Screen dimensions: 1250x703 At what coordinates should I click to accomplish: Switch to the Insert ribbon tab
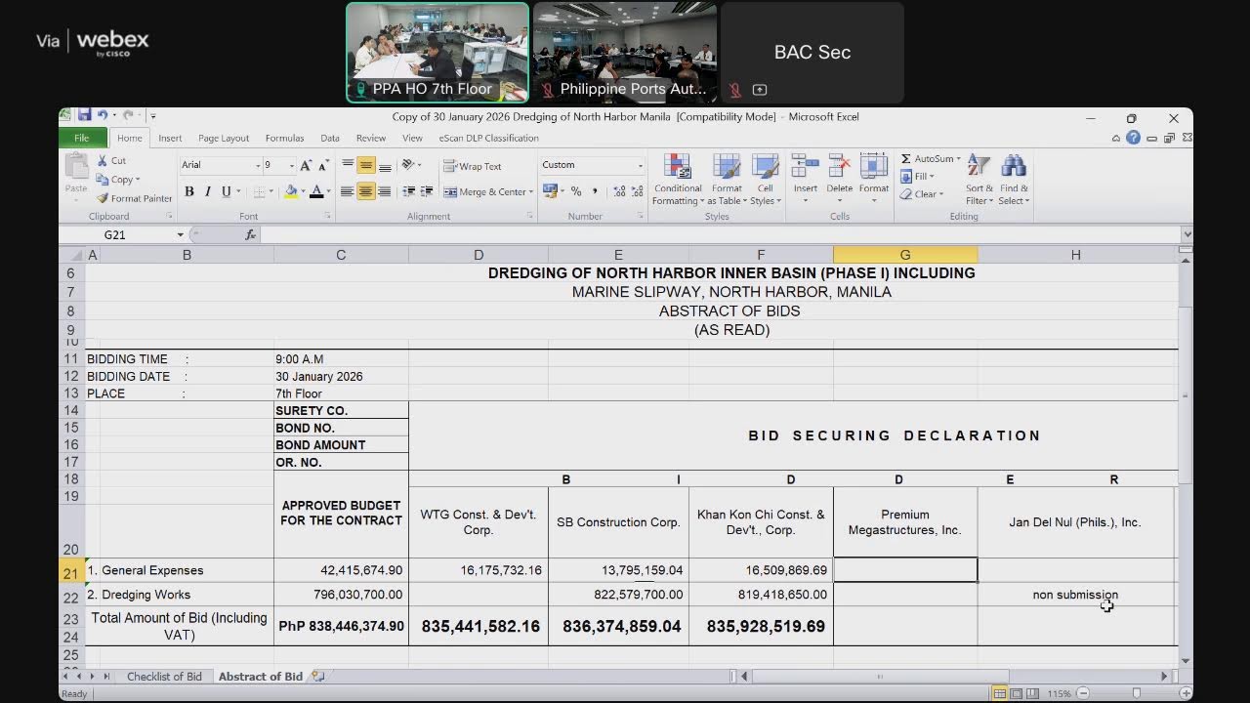point(170,138)
